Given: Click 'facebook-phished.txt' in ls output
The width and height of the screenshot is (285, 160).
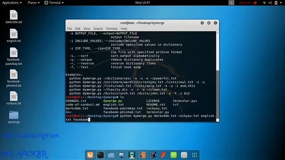Looking at the screenshot, I should pyautogui.click(x=122, y=112).
